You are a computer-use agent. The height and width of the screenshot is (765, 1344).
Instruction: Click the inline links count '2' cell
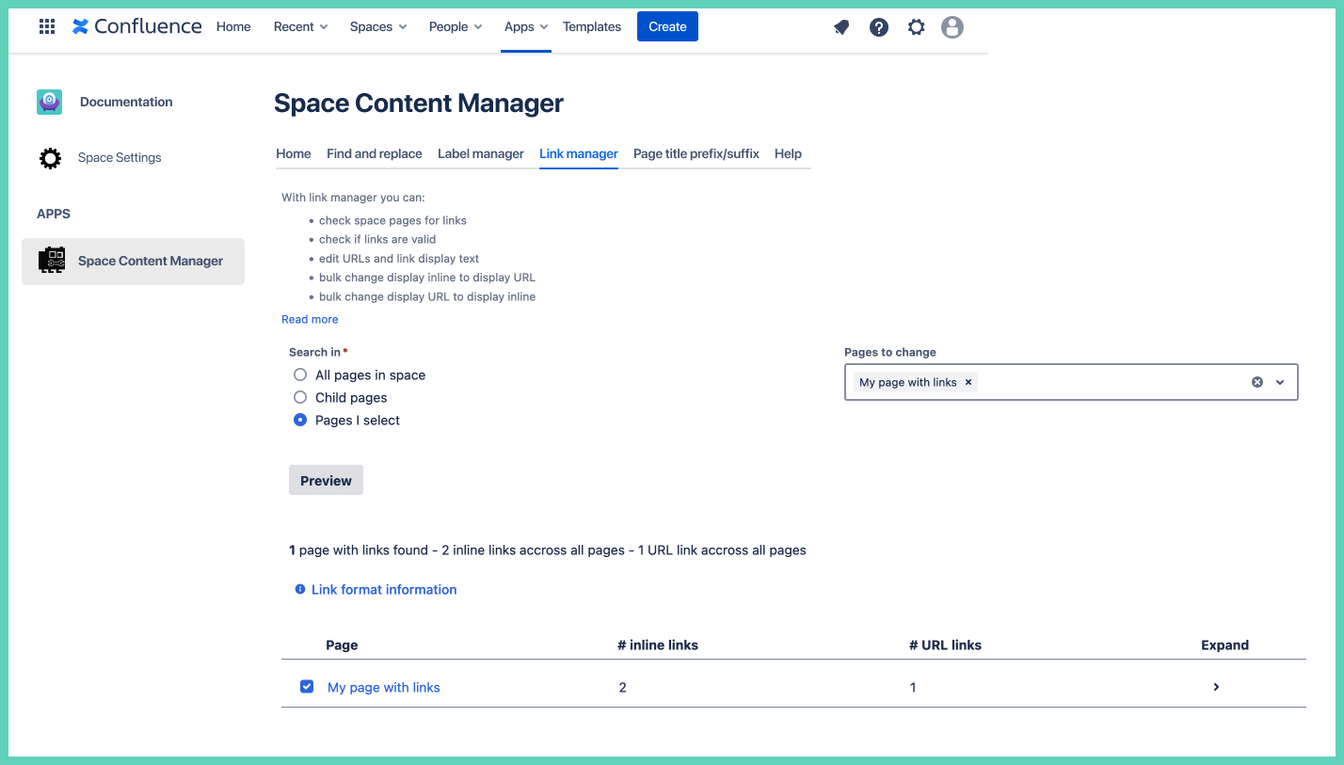click(623, 687)
